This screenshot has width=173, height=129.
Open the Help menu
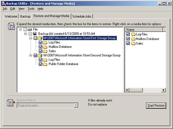[40, 9]
